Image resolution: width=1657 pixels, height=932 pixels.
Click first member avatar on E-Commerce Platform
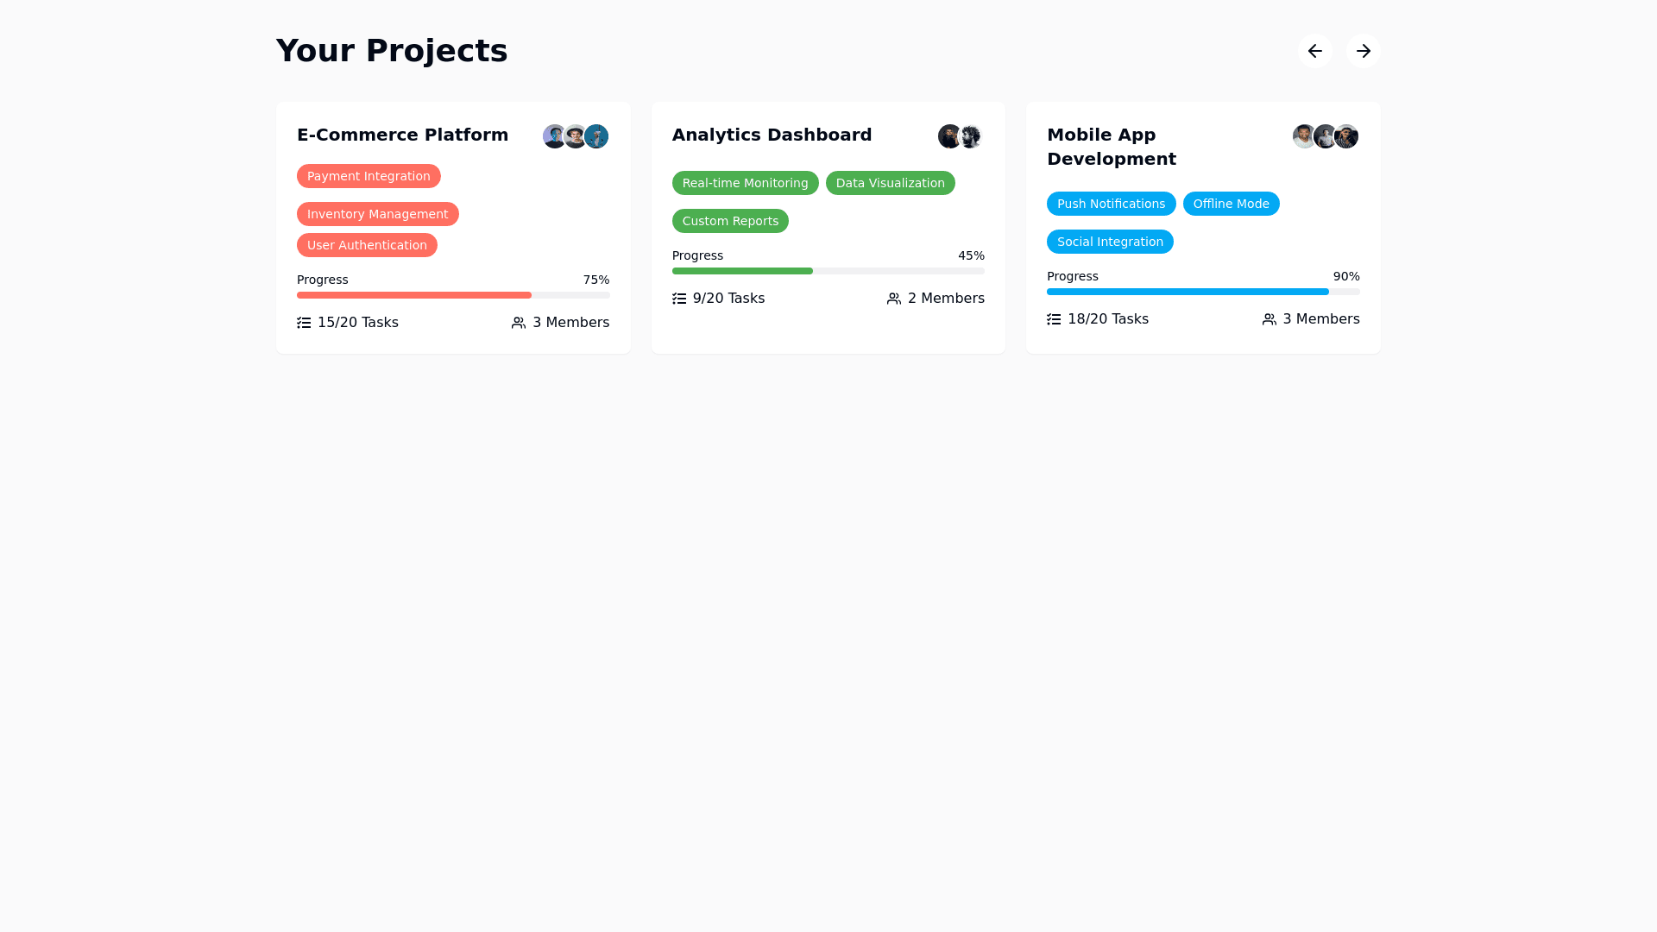553,136
